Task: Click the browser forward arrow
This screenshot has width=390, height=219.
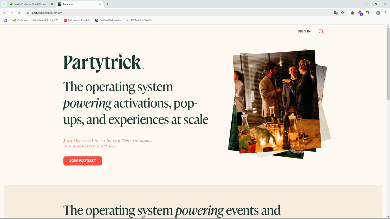Action: pyautogui.click(x=12, y=13)
